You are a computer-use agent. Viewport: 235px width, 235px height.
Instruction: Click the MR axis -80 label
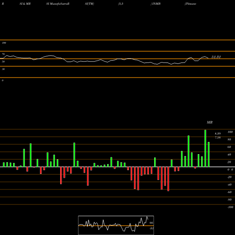click(x=229, y=200)
